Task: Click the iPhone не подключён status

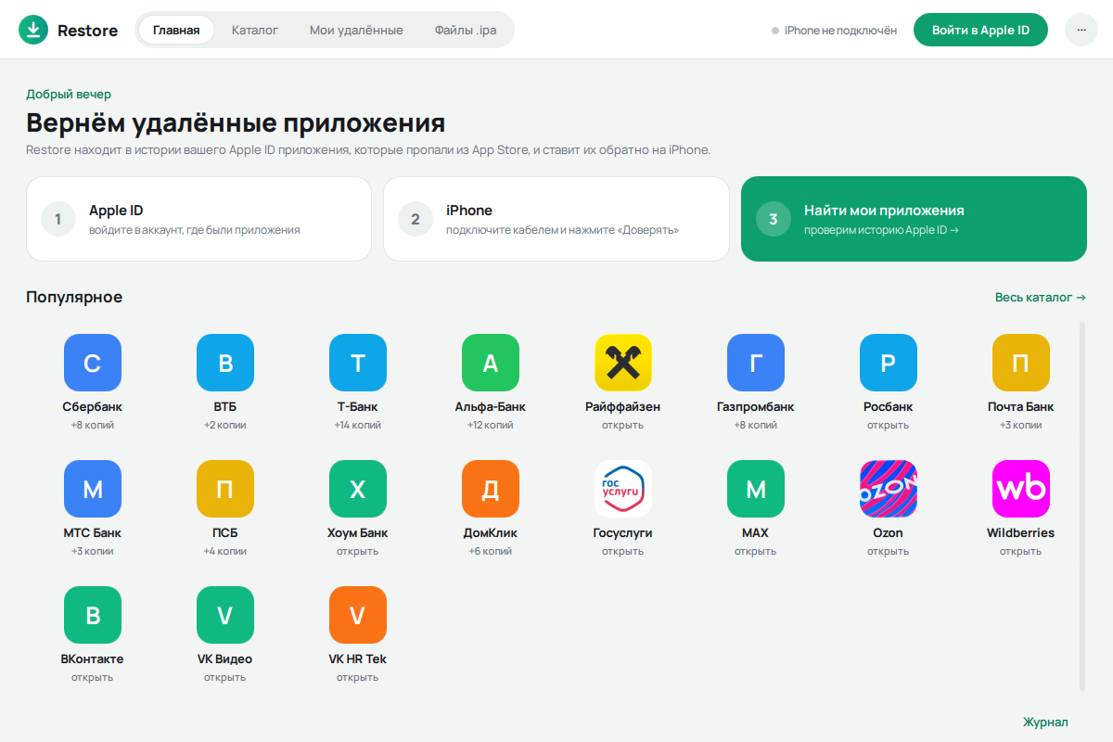Action: (835, 31)
